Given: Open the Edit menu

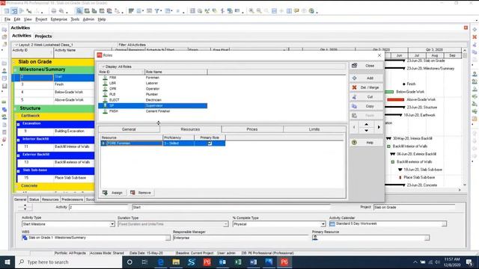Looking at the screenshot, I should tap(17, 19).
